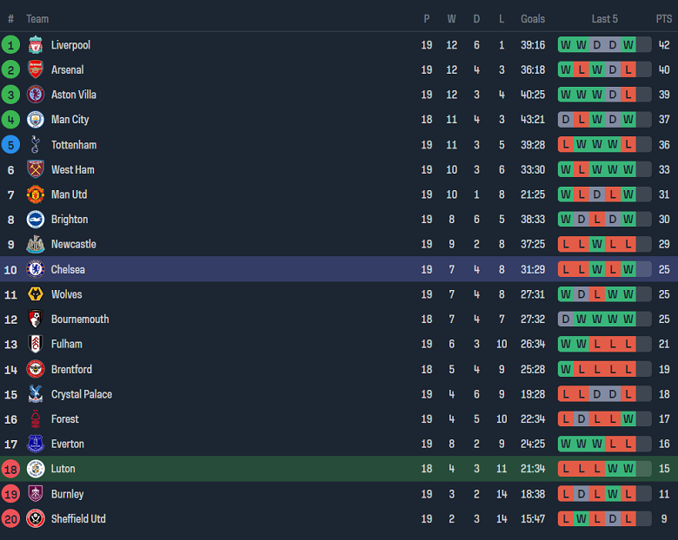The width and height of the screenshot is (678, 540).
Task: Click the Man Utd club crest icon
Action: pos(36,194)
